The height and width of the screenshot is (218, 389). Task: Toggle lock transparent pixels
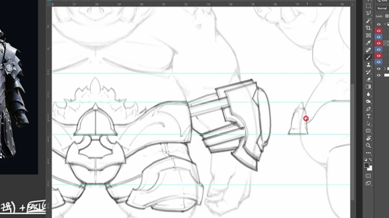(387, 16)
